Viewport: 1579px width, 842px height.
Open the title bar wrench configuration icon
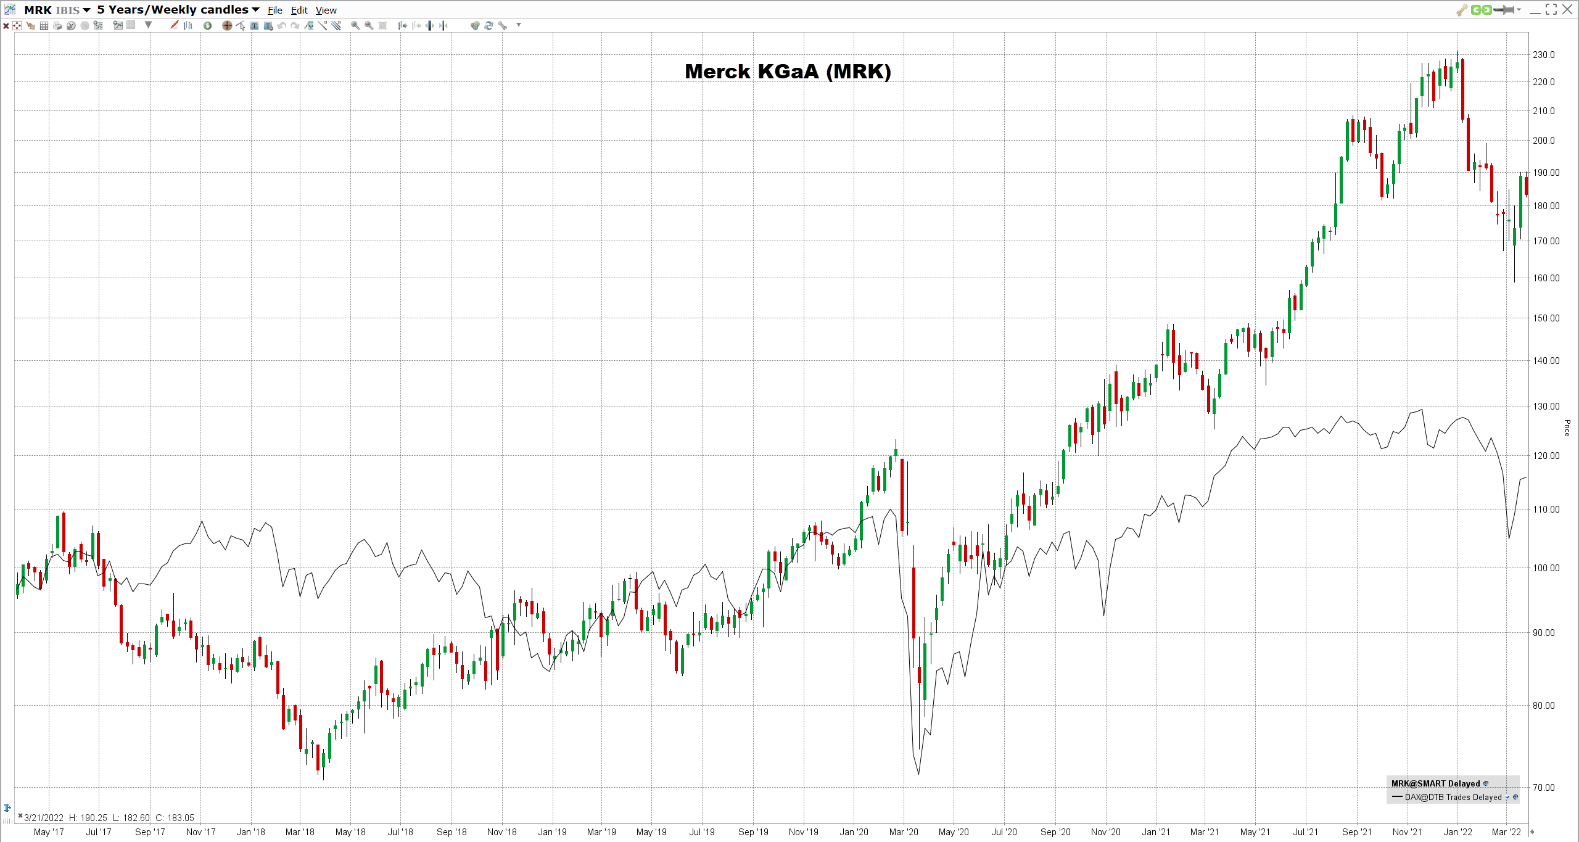click(1461, 10)
